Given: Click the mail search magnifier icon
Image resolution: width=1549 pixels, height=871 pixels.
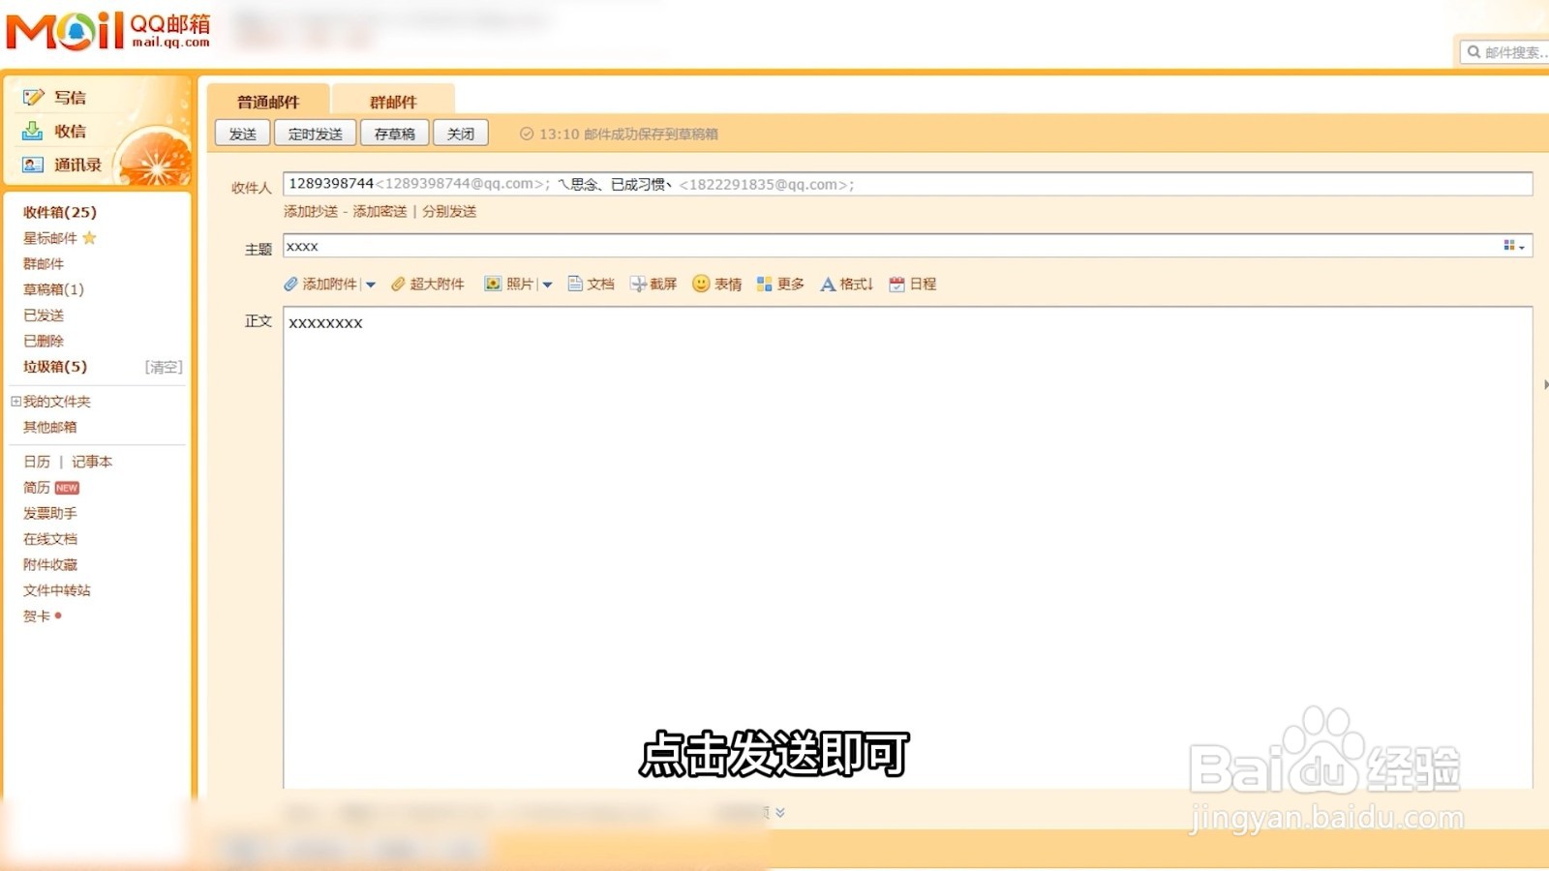Looking at the screenshot, I should 1473,51.
